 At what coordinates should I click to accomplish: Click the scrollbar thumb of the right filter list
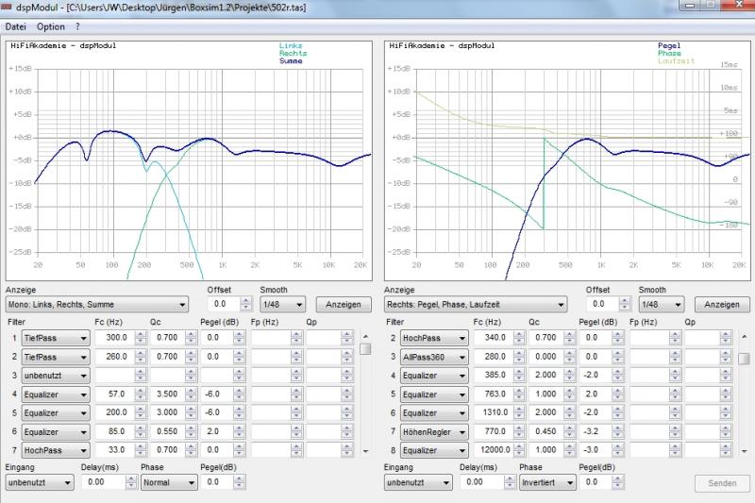coord(744,358)
